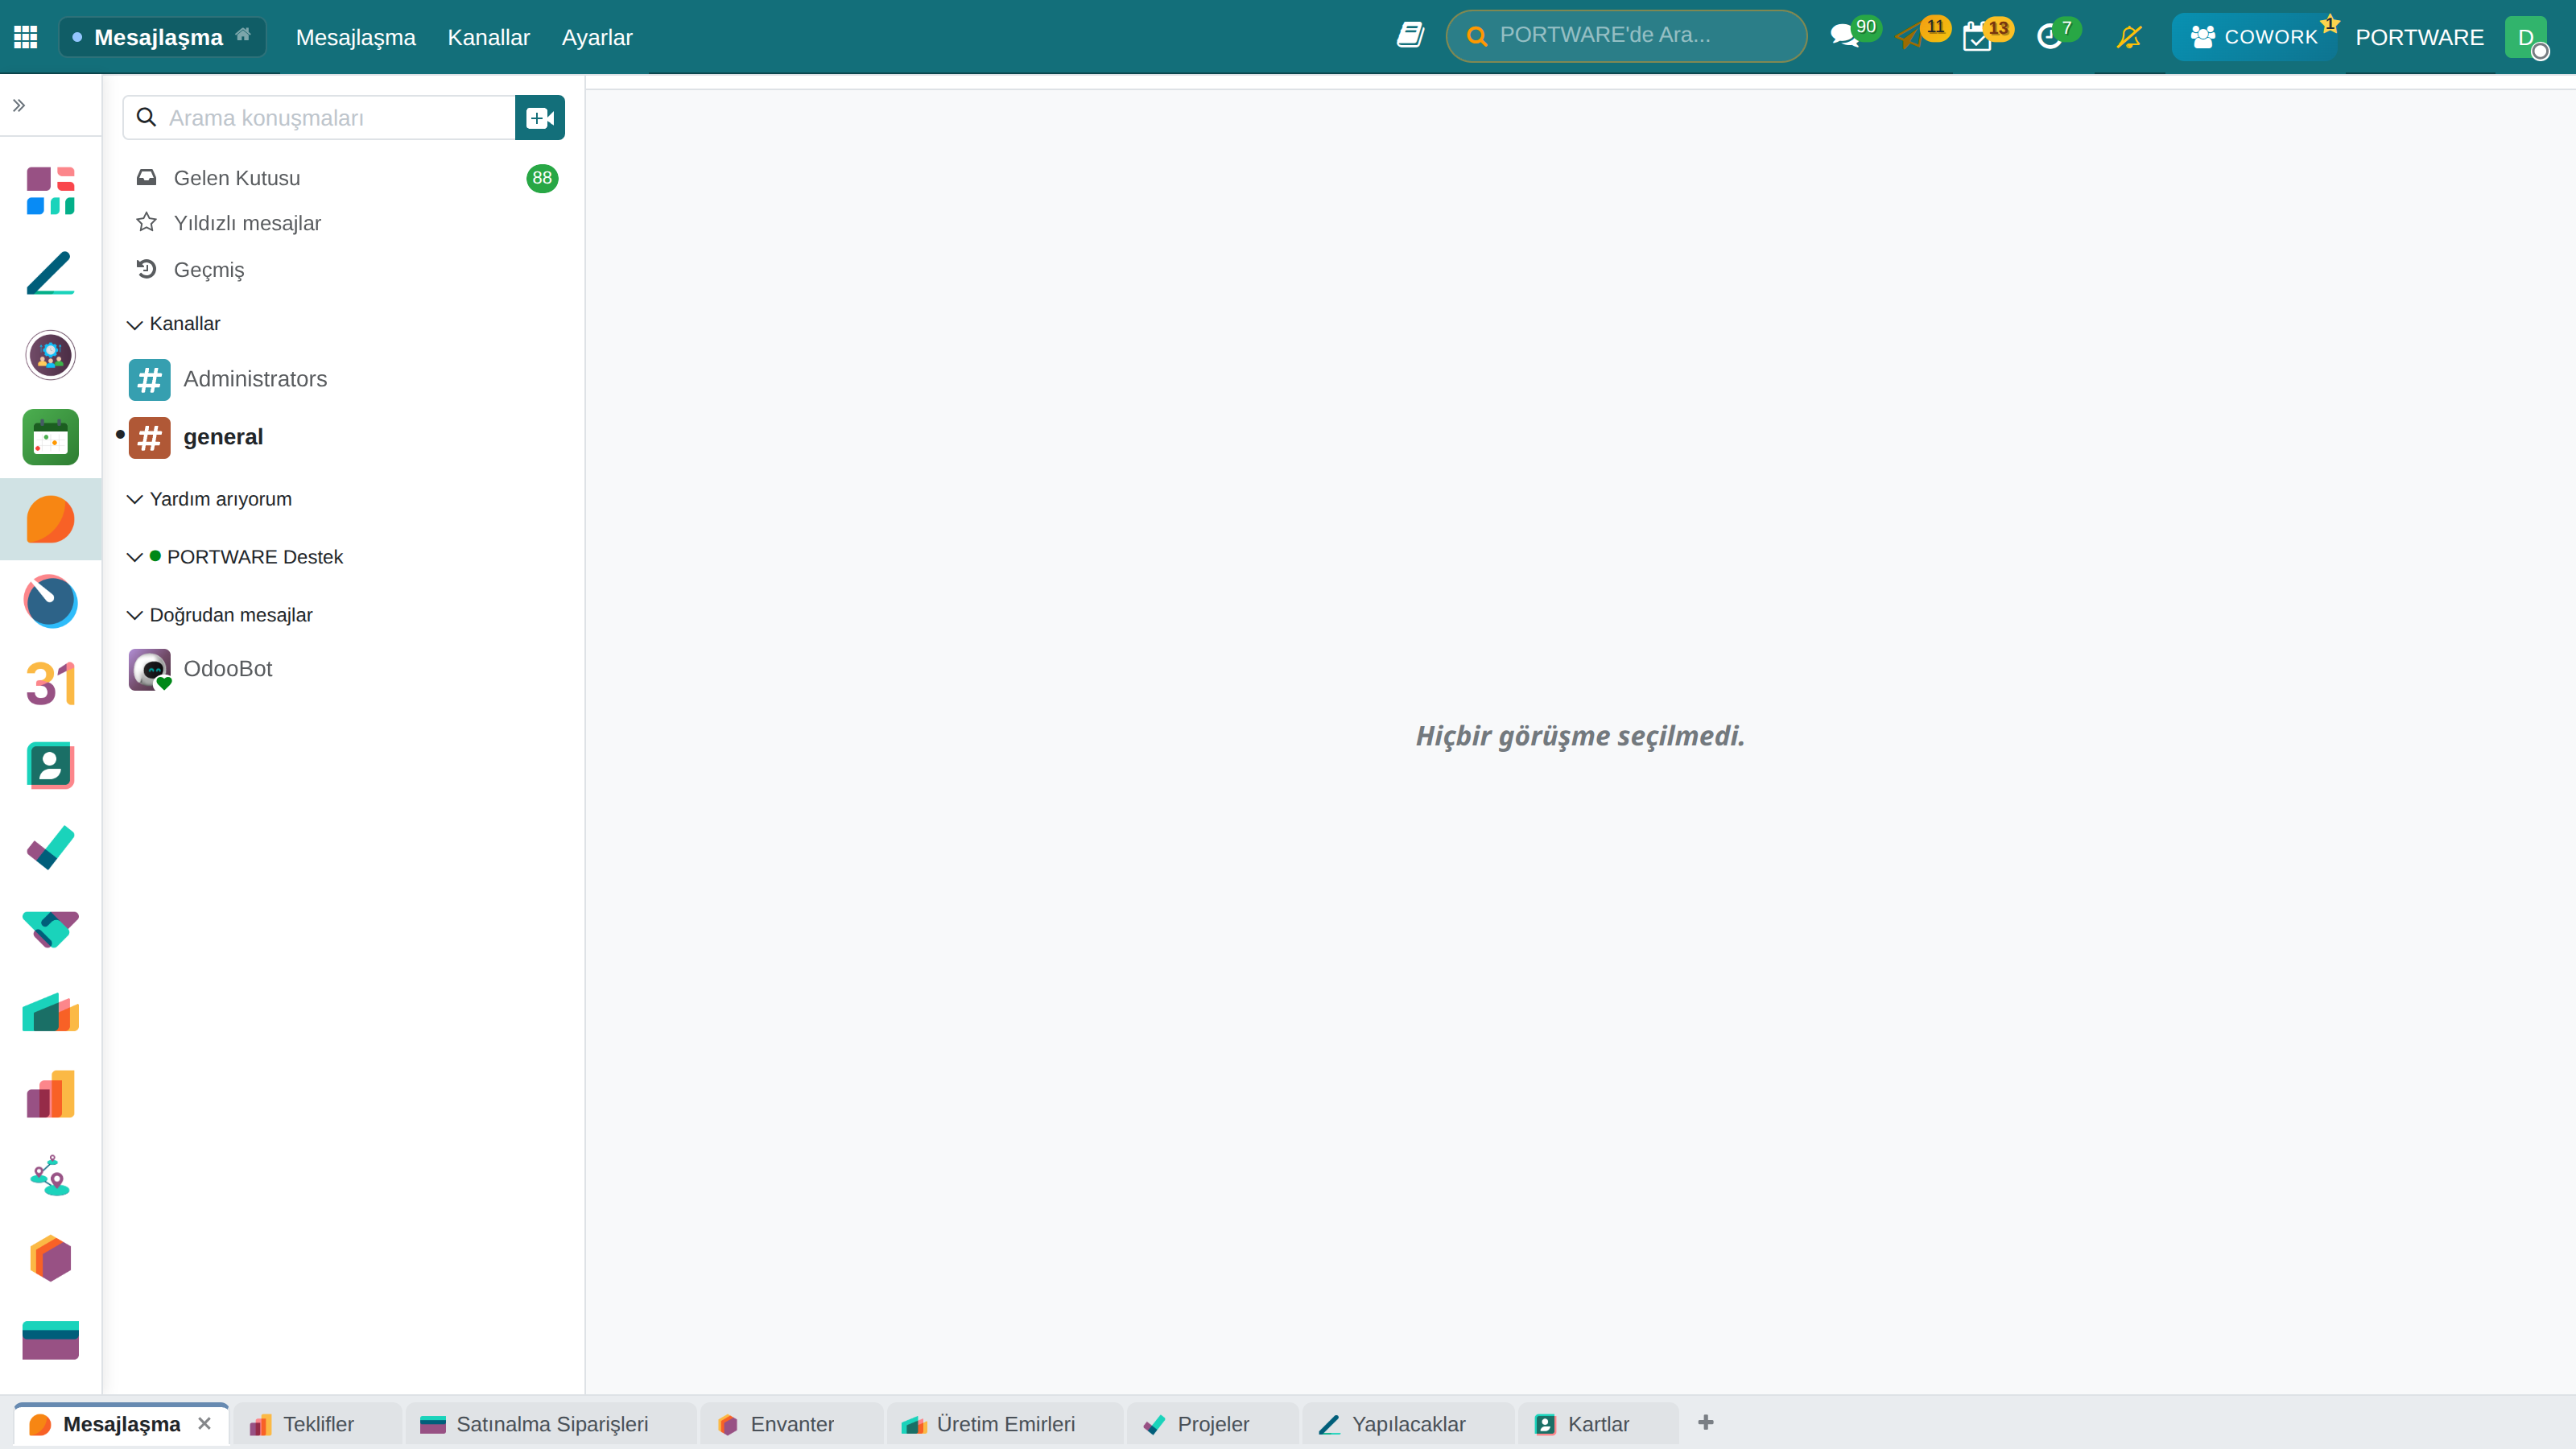Collapse the Kanallar section
The image size is (2576, 1449).
175,324
